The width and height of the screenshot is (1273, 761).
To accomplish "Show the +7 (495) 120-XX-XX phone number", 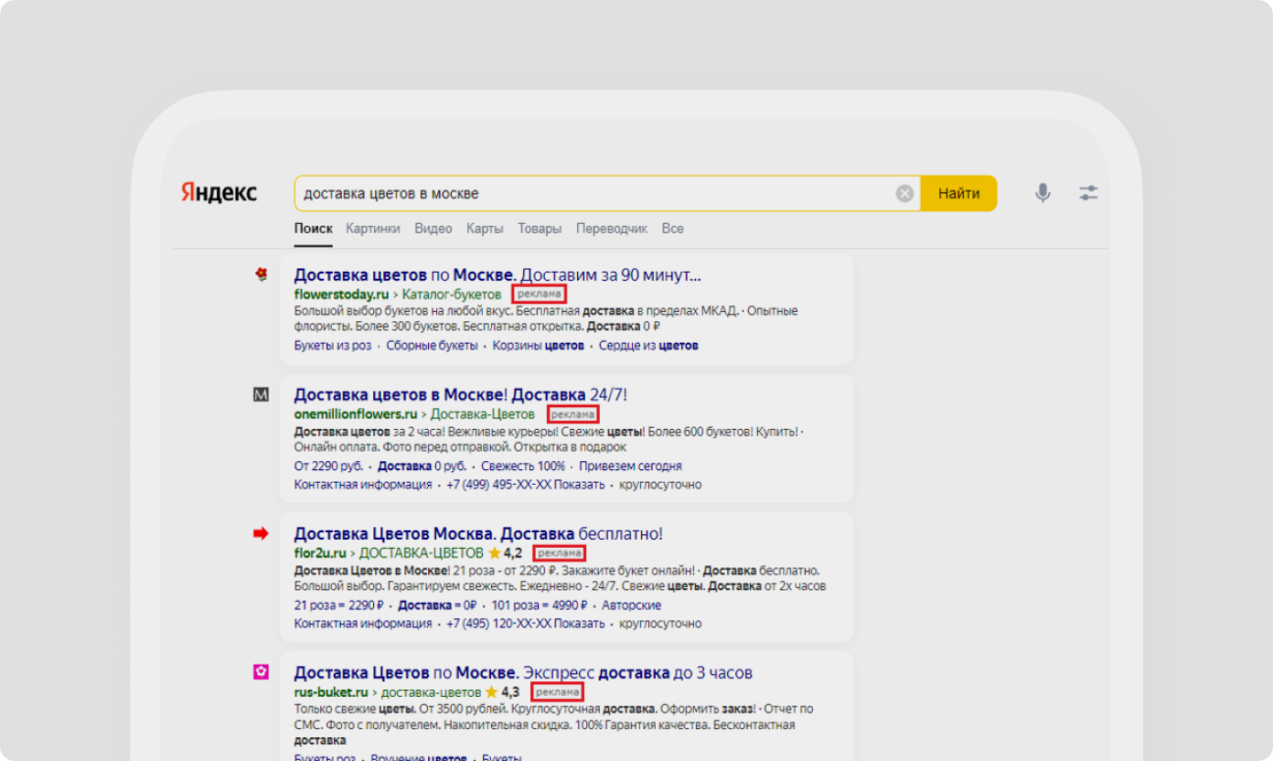I will point(526,624).
